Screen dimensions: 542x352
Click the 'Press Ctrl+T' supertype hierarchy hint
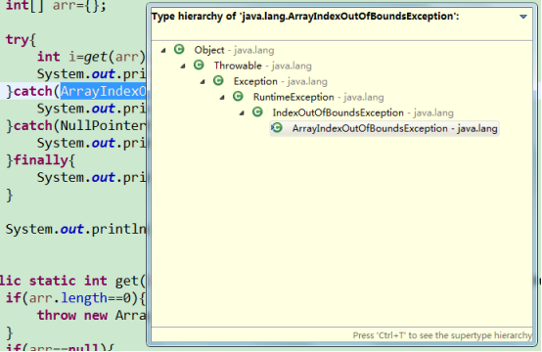pyautogui.click(x=442, y=335)
